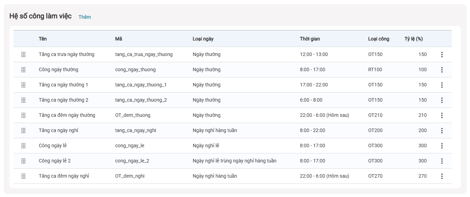Select the name Công ngày thường
This screenshot has width=470, height=197.
click(59, 69)
